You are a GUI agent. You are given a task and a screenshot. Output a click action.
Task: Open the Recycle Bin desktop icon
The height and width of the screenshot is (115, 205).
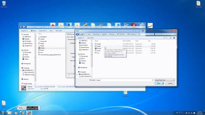[x=4, y=4]
